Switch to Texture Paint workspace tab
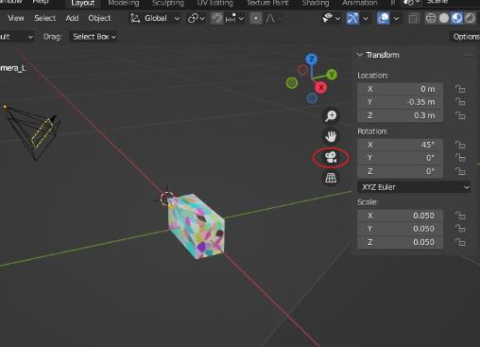480x347 pixels. click(x=267, y=4)
